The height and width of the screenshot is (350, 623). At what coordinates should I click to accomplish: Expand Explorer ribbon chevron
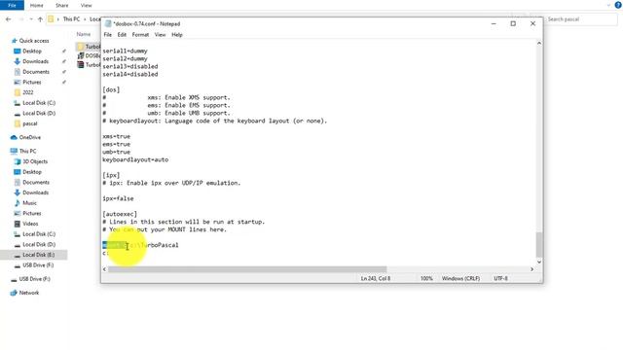point(608,6)
